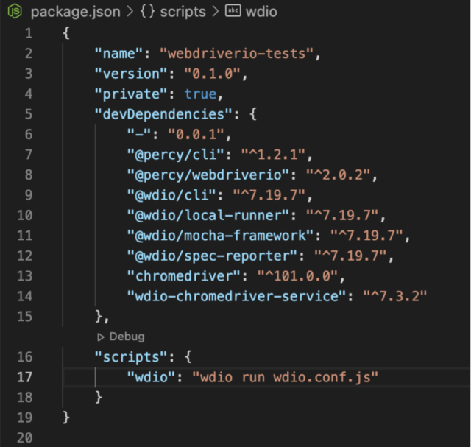Click the curly braces scripts symbol icon
471x447 pixels.
147,12
